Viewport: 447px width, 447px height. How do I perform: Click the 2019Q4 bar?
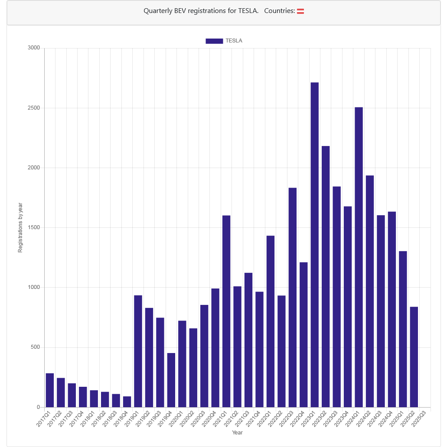point(171,380)
